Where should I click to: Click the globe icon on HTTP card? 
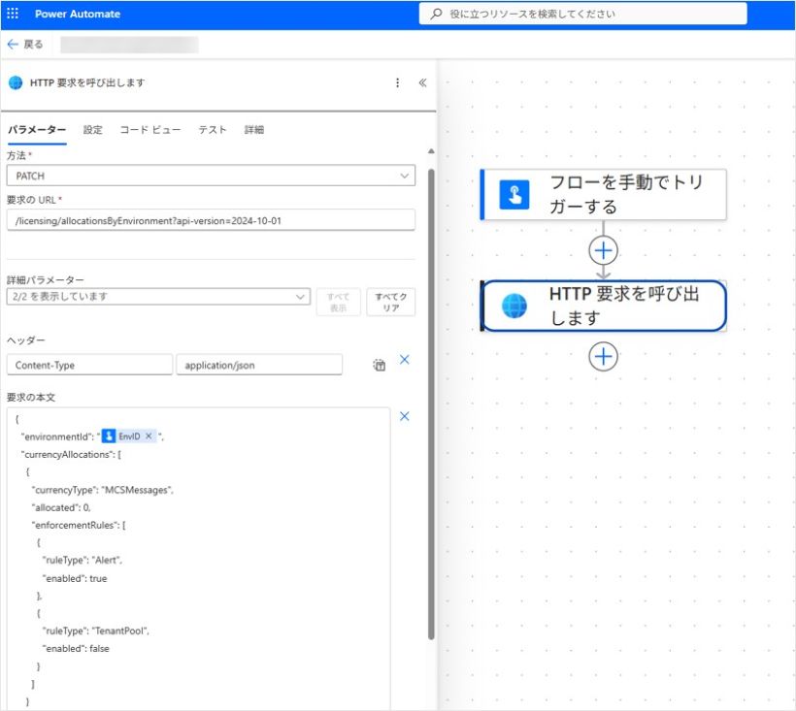pyautogui.click(x=514, y=306)
